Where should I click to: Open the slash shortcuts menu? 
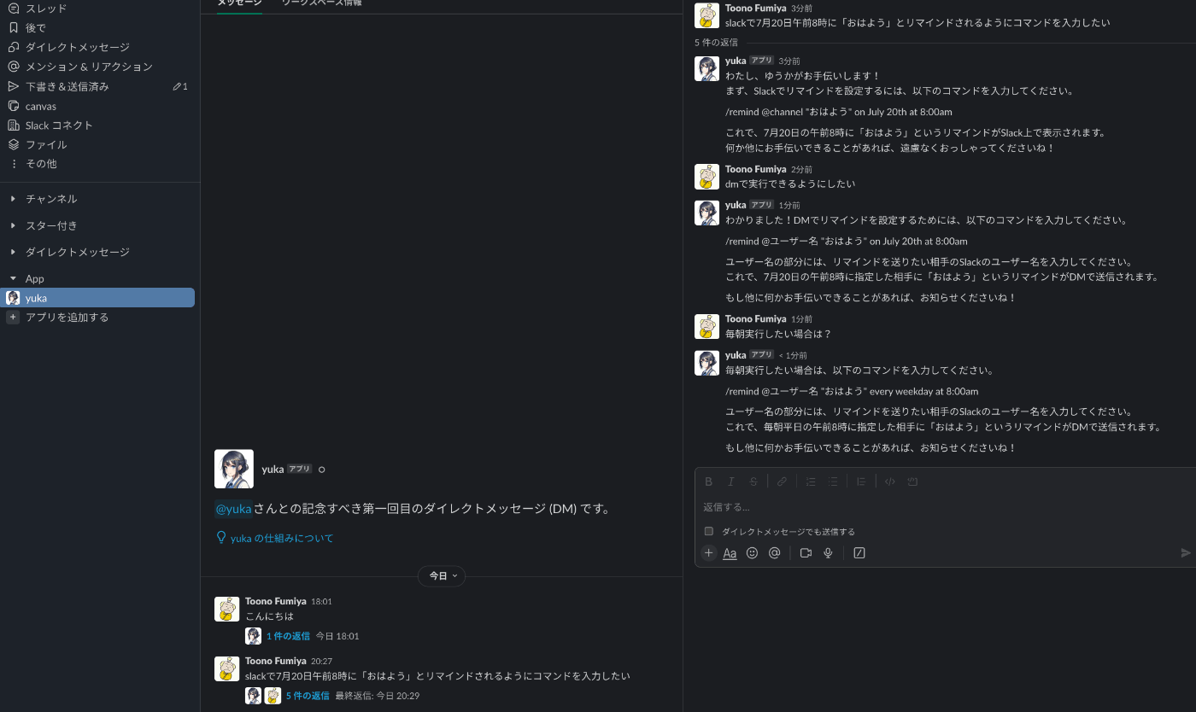click(x=859, y=553)
